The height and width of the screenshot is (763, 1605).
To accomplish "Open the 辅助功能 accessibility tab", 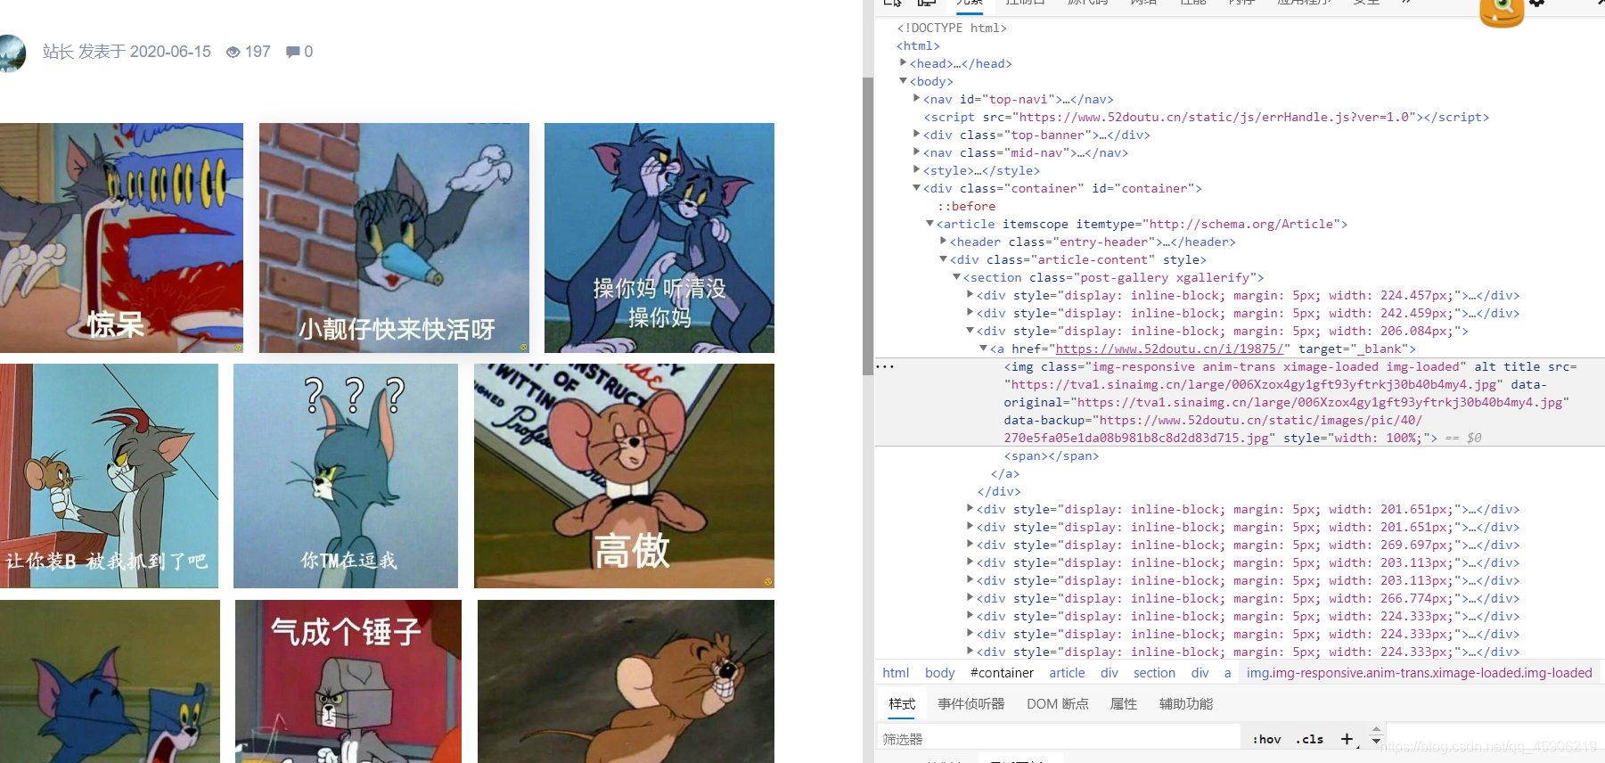I will pos(1185,704).
